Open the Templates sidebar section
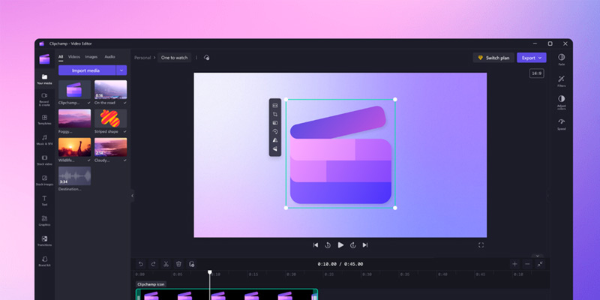The image size is (600, 300). [x=44, y=119]
